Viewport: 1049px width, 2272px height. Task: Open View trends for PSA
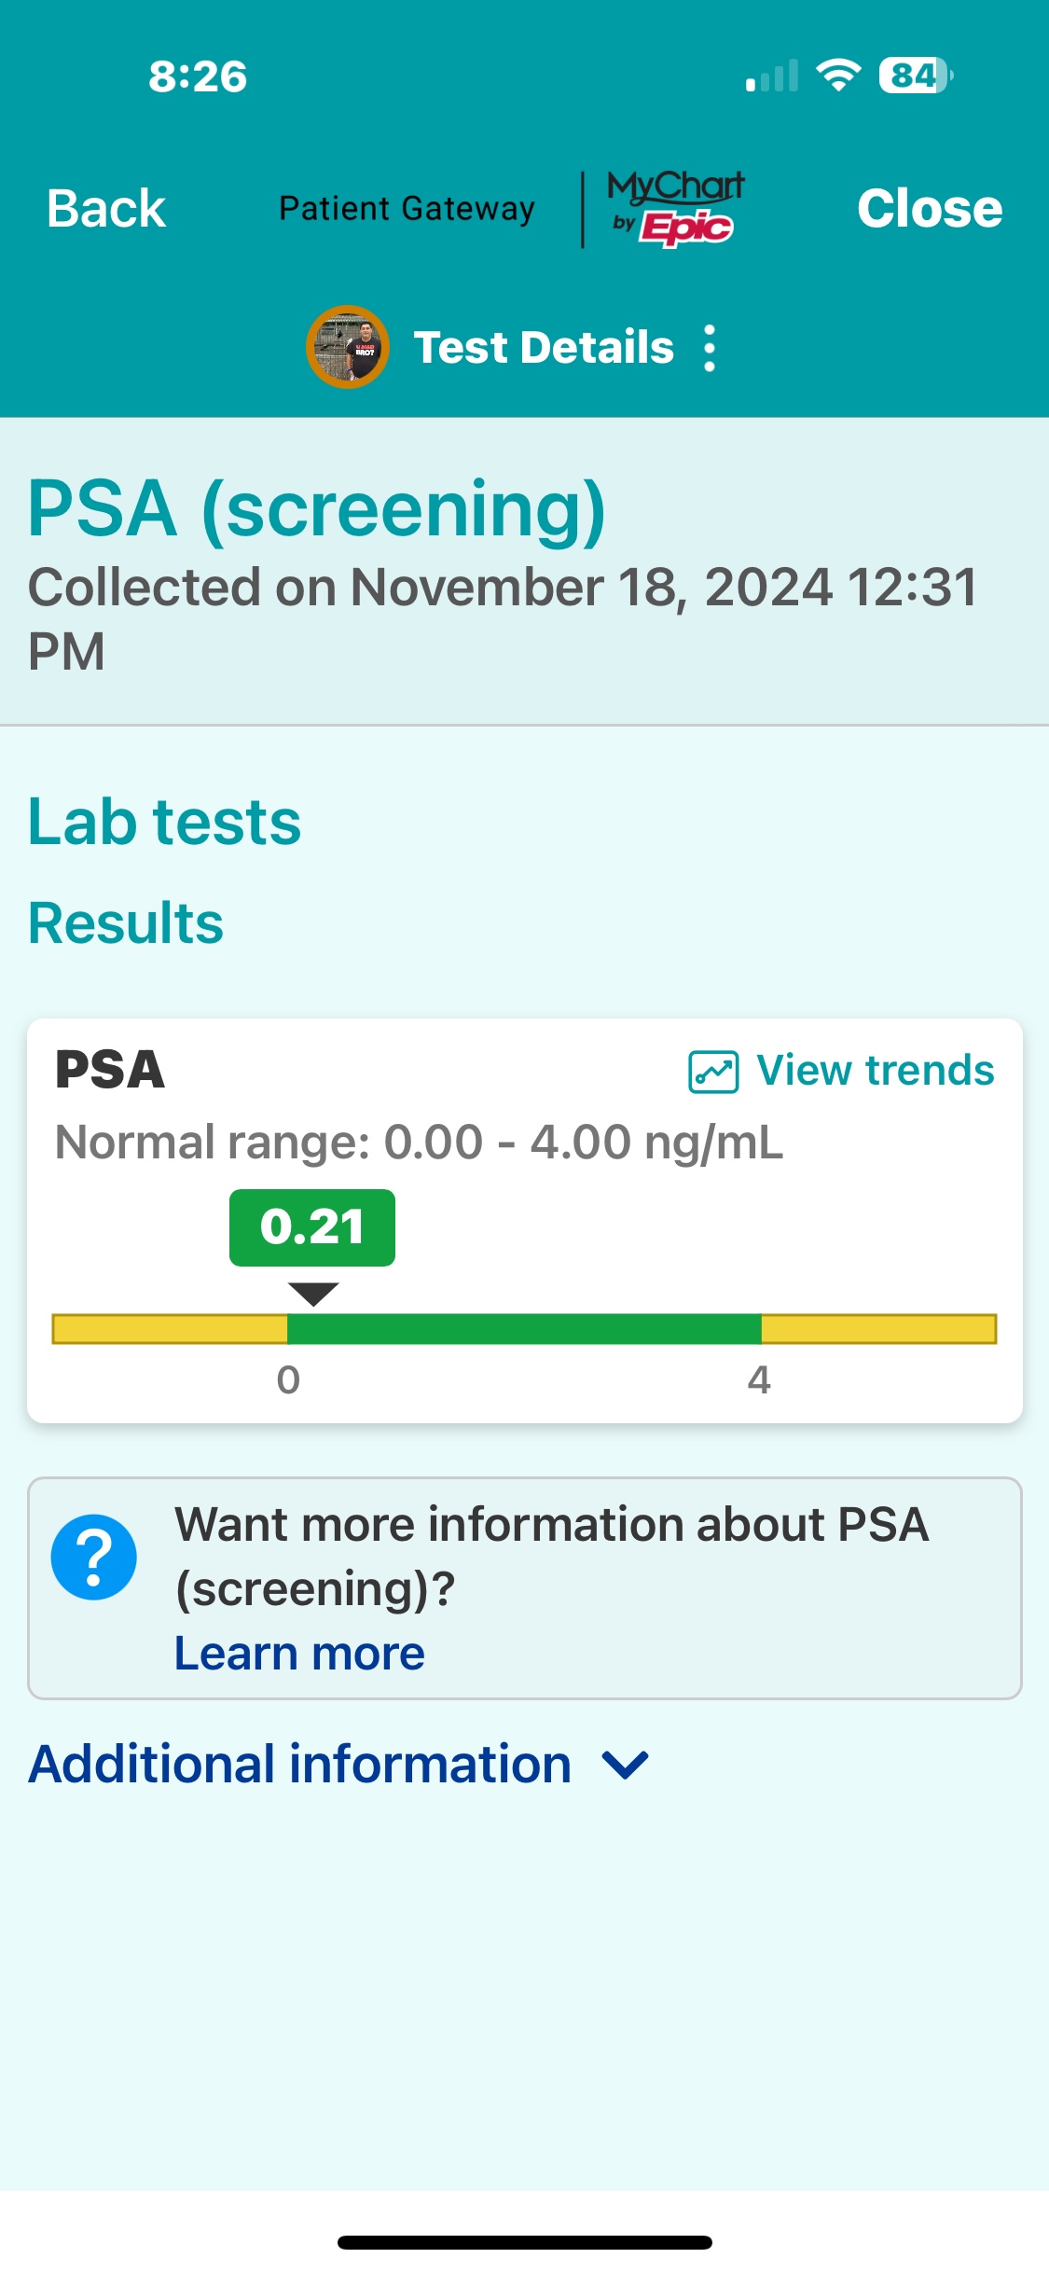point(875,1071)
